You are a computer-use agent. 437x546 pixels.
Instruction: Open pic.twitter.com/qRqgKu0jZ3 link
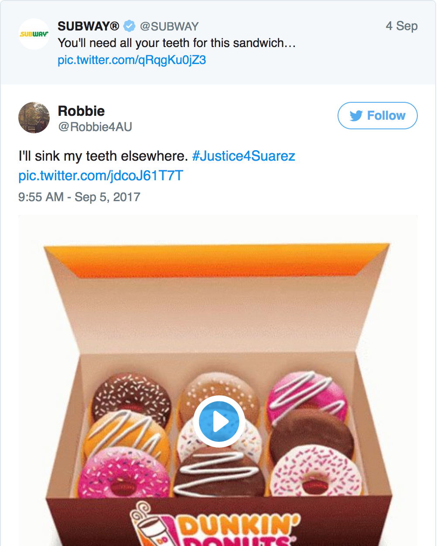pos(132,60)
